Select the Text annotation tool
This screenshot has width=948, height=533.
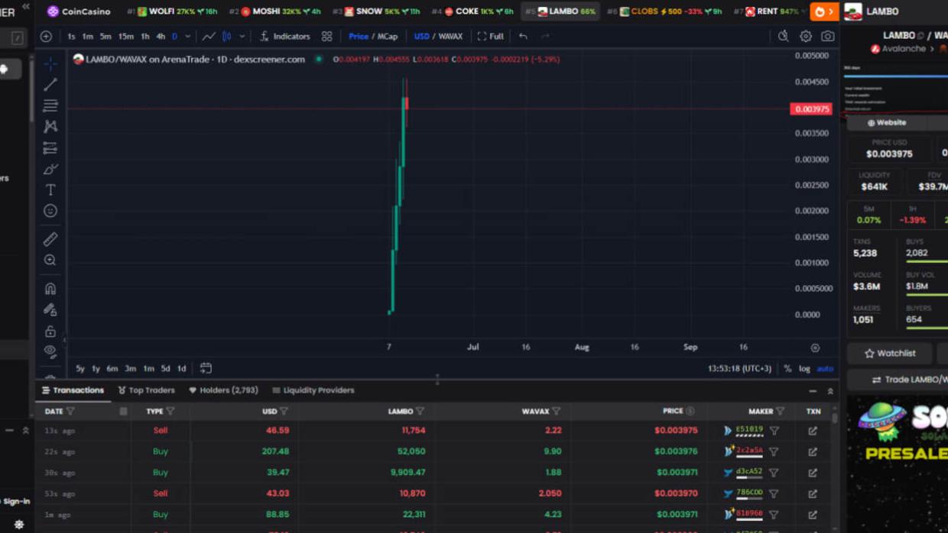pos(50,189)
